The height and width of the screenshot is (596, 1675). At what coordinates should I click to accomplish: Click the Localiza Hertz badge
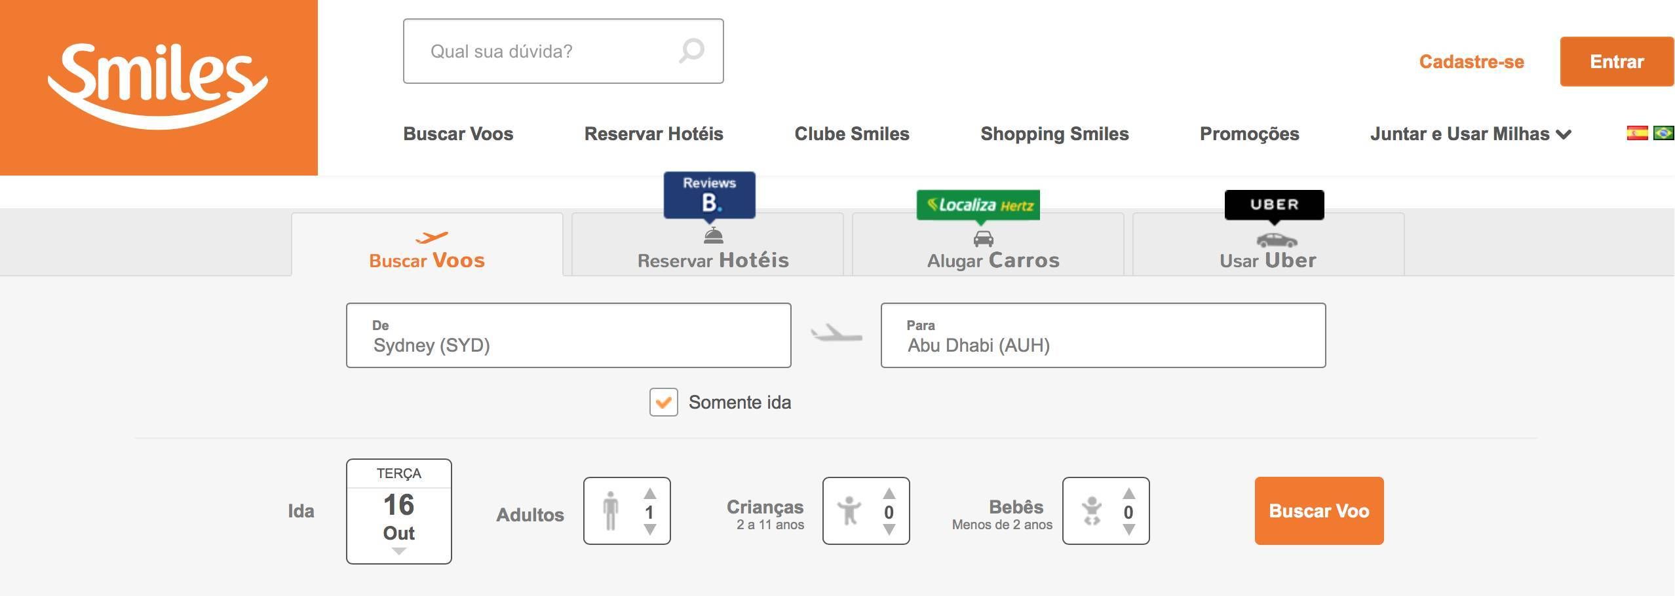pos(978,205)
